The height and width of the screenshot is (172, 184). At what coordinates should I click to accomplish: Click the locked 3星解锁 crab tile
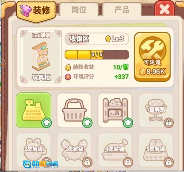74,150
